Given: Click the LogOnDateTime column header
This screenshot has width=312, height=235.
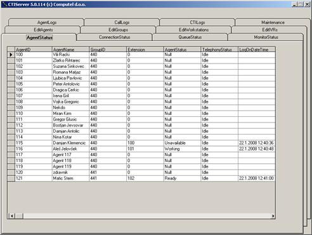Looking at the screenshot, I should 257,50.
